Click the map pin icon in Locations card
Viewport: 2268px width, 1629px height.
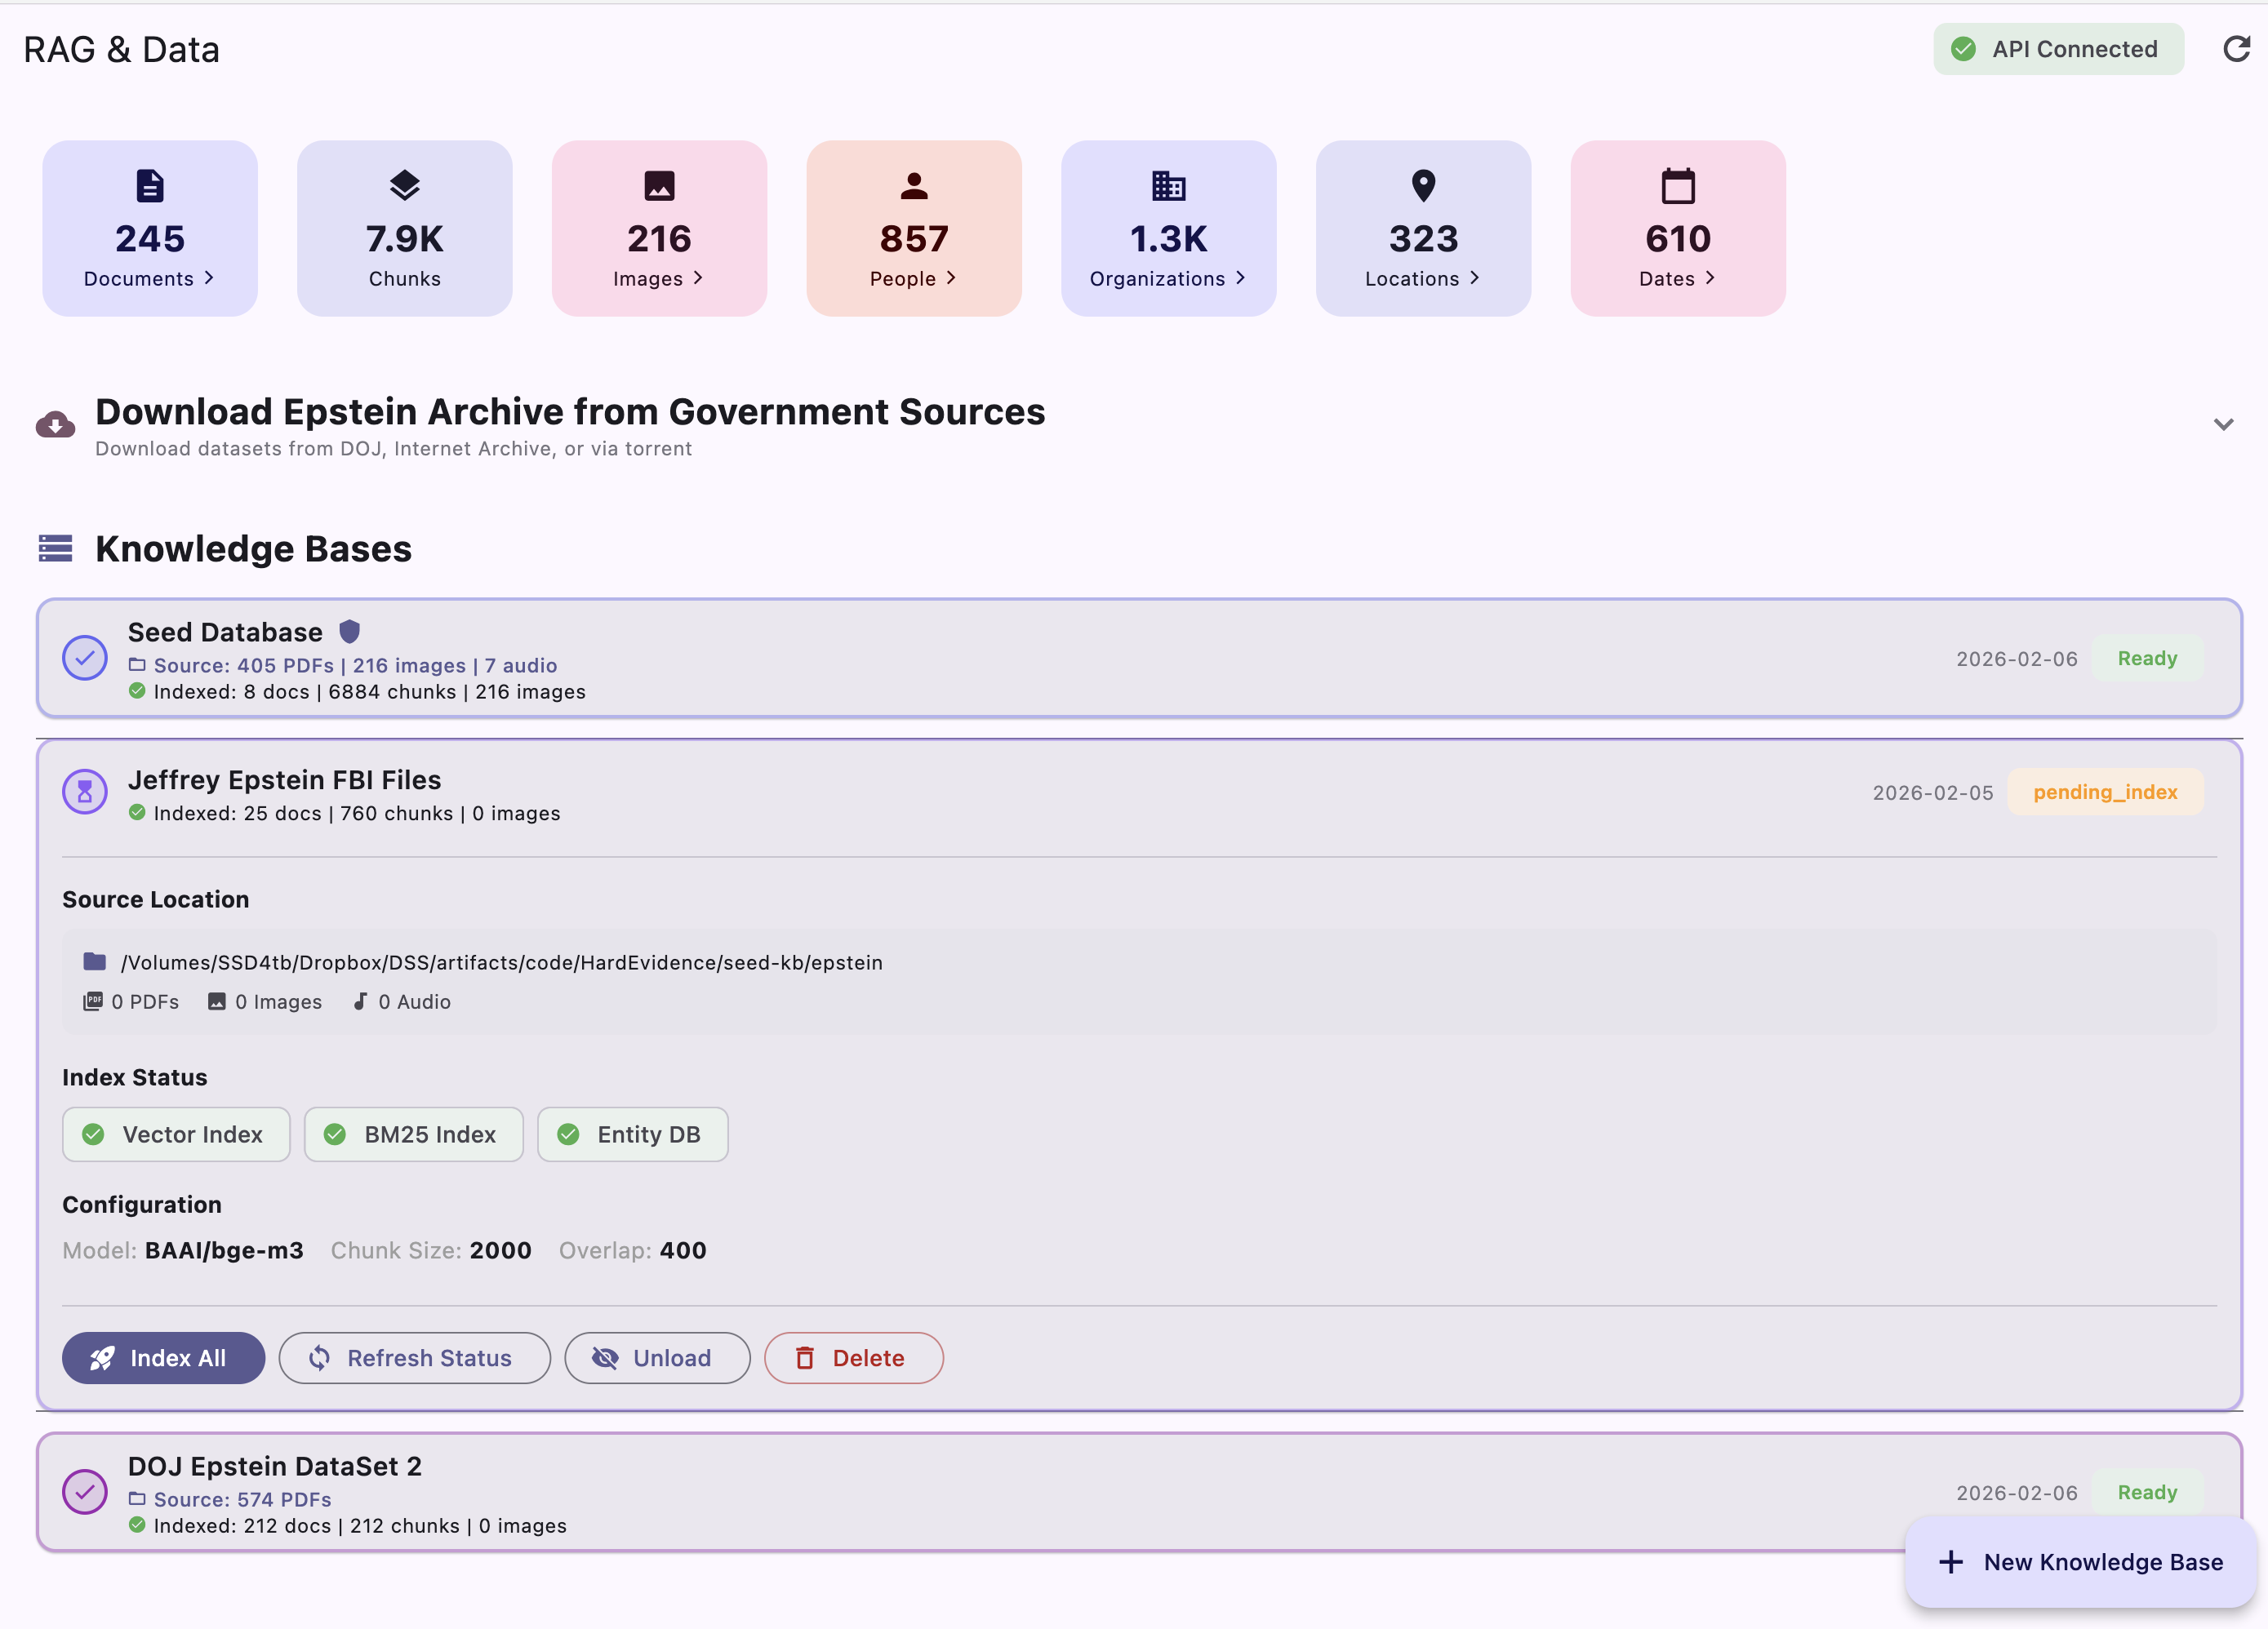[1423, 186]
